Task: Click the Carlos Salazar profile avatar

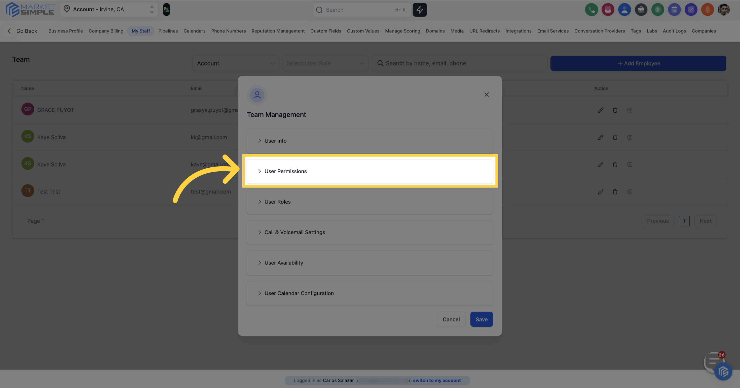Action: click(x=724, y=10)
